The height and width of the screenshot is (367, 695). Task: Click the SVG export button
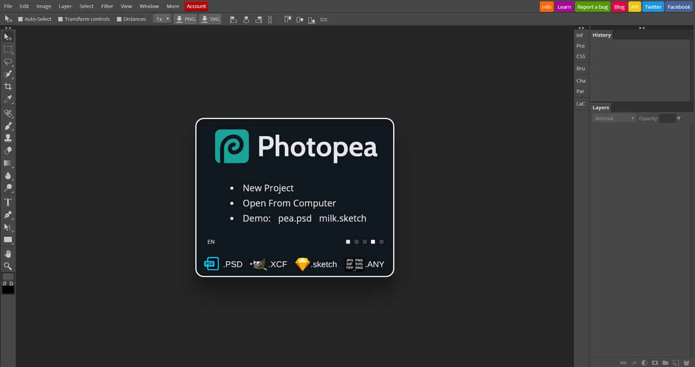[210, 19]
